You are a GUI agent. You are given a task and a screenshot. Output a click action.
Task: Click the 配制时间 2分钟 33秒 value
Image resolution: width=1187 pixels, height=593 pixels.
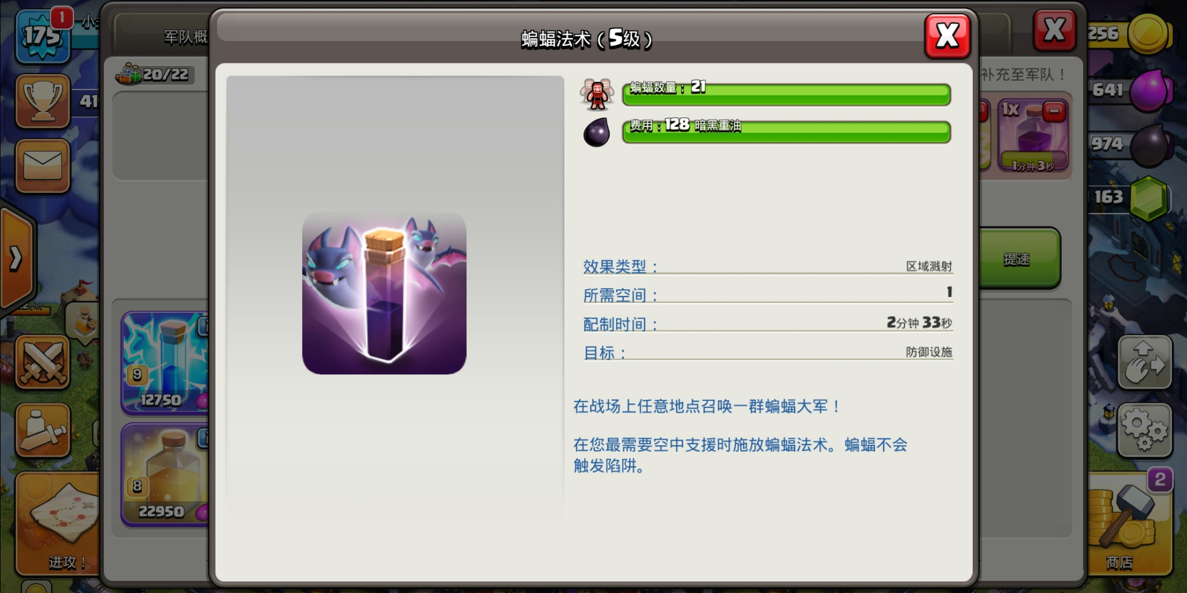919,323
